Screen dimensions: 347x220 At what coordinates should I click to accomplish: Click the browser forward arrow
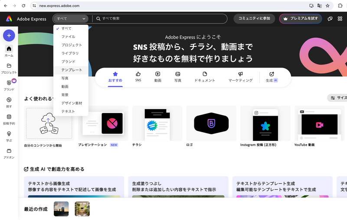point(14,6)
